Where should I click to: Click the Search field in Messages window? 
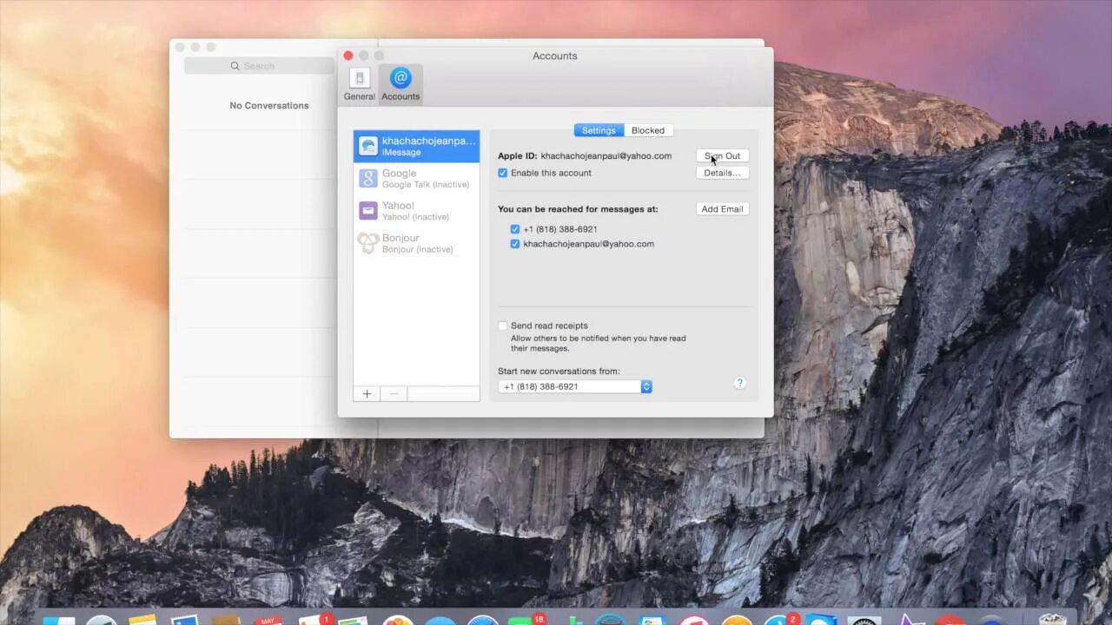(x=259, y=66)
